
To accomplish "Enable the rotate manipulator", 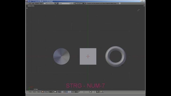I will tap(69, 92).
